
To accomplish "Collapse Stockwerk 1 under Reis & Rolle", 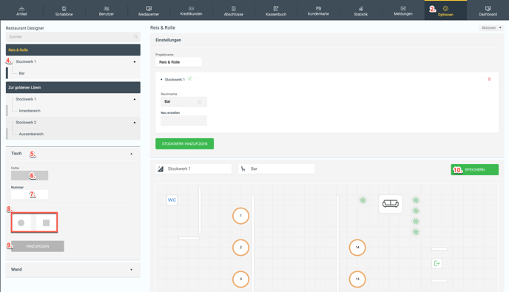I will (135, 61).
